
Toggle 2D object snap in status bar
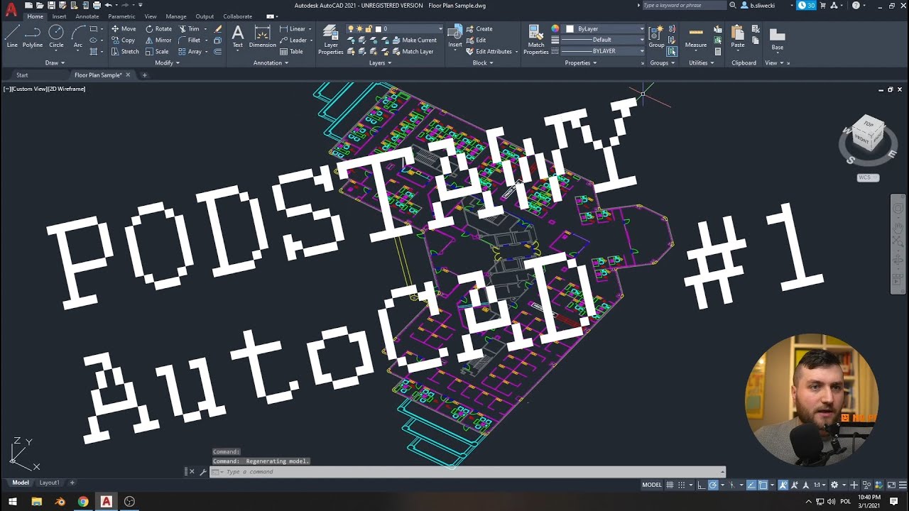pos(763,485)
